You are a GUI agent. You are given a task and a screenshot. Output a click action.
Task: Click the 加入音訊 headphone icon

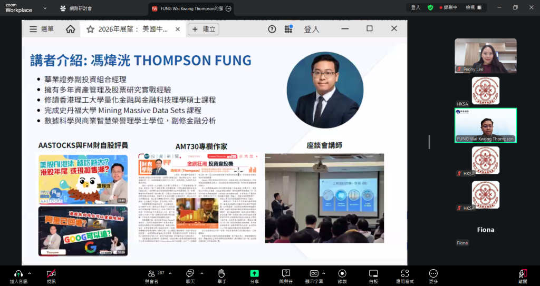[18, 274]
